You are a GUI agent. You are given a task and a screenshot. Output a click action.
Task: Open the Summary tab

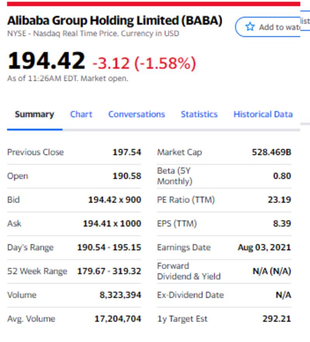(34, 115)
